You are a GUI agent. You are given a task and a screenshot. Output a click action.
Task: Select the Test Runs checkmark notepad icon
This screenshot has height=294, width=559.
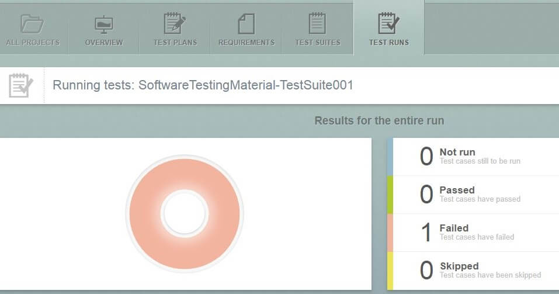(388, 23)
